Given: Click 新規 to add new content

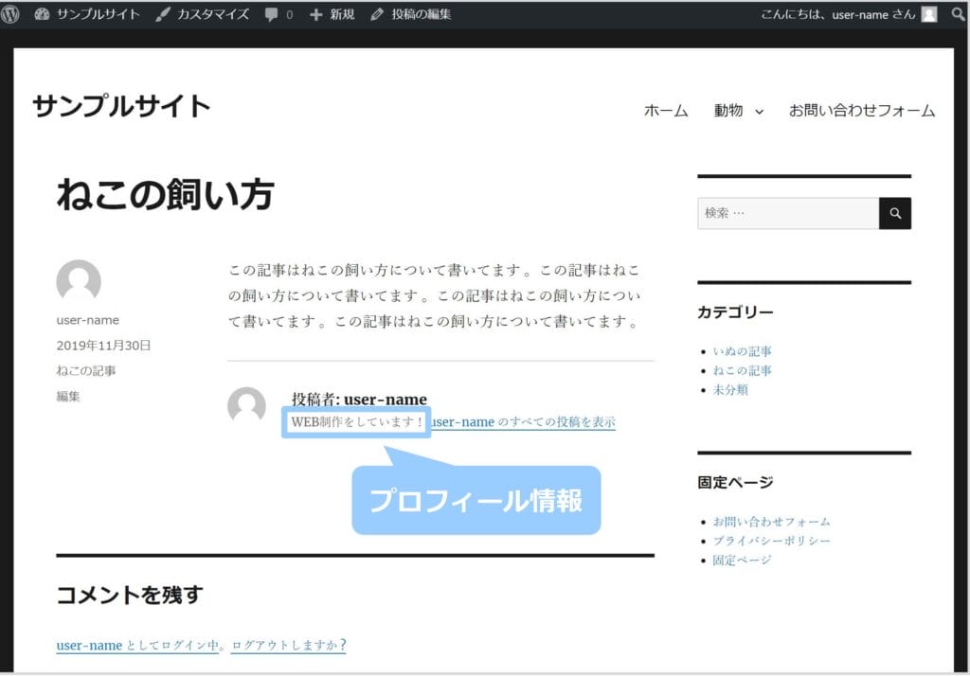Looking at the screenshot, I should (x=332, y=14).
